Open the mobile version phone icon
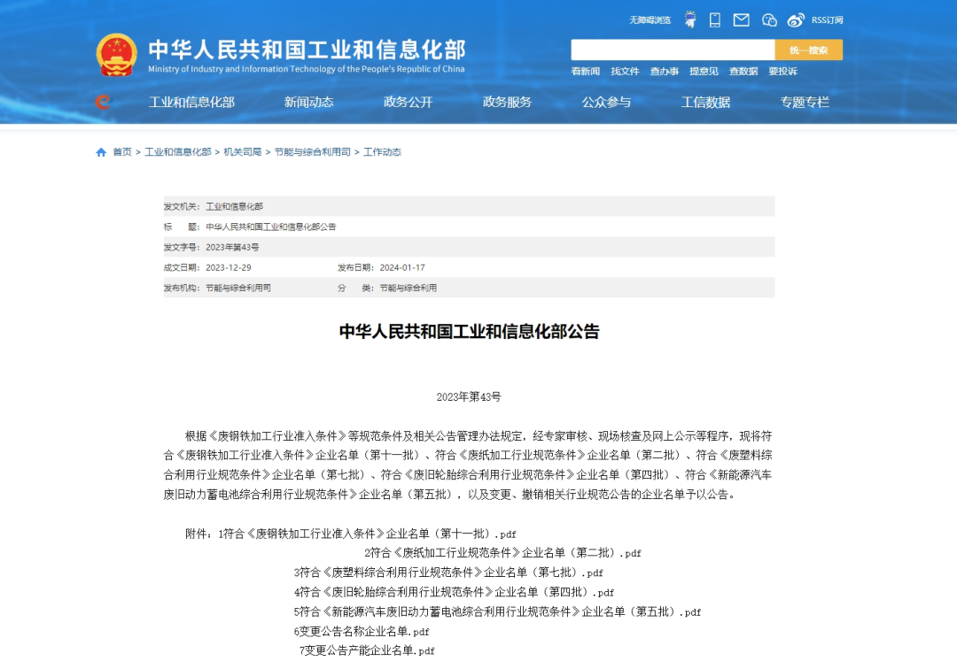 point(715,20)
